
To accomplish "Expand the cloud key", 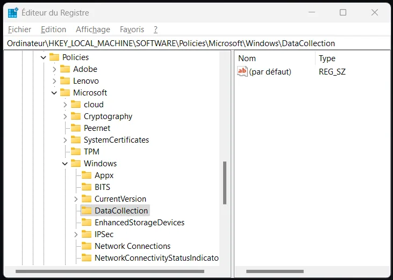I will click(65, 105).
